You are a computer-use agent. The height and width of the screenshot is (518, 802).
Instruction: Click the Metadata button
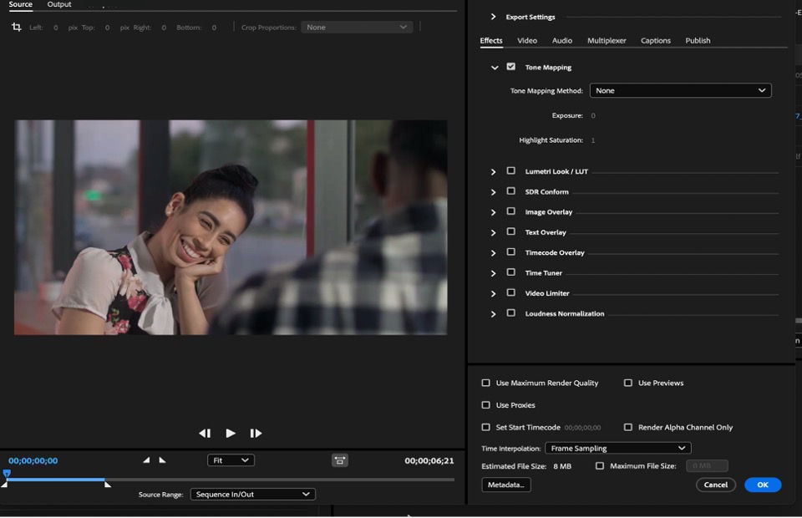(x=506, y=485)
